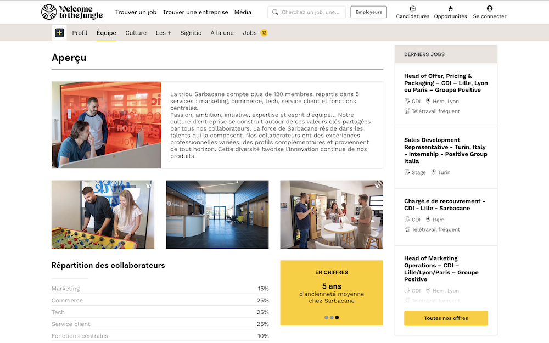Open the foosball table photo

click(103, 215)
